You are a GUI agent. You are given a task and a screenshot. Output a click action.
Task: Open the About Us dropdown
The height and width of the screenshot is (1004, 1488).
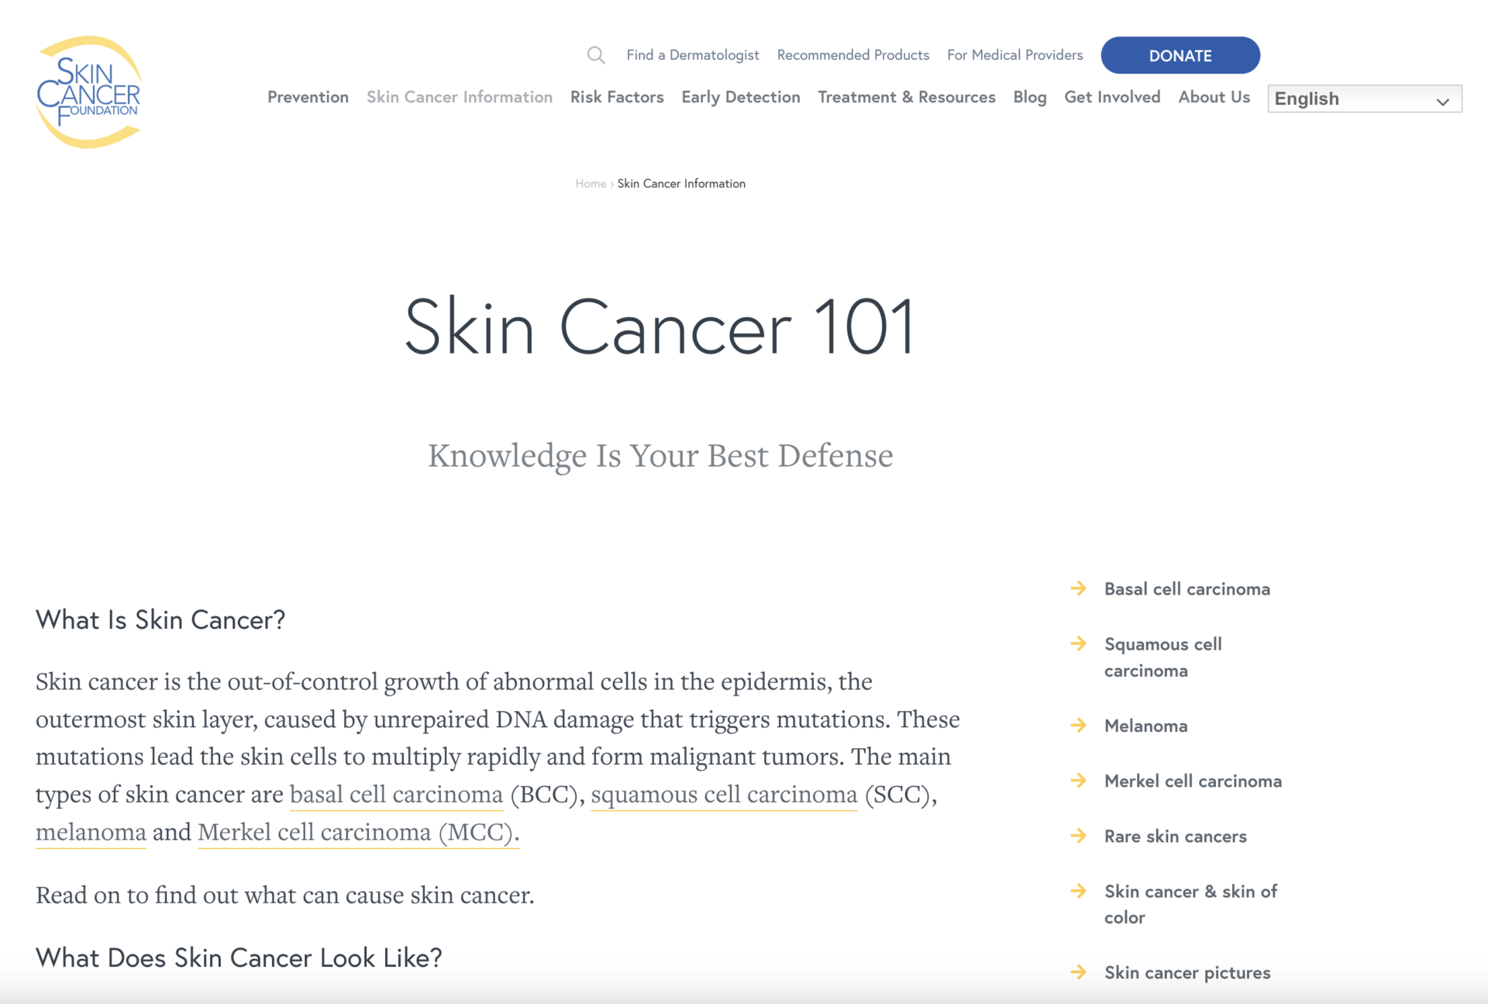[1214, 97]
